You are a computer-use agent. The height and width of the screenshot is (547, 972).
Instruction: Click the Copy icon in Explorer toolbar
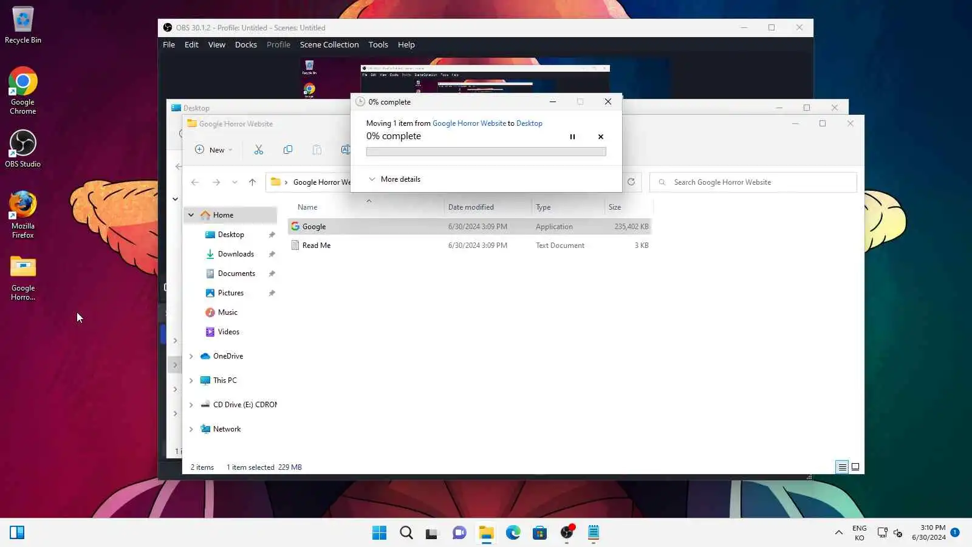[288, 150]
